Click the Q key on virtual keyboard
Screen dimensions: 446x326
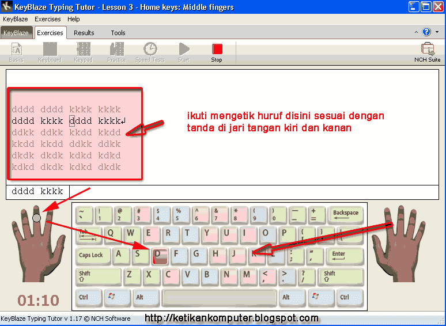[112, 235]
